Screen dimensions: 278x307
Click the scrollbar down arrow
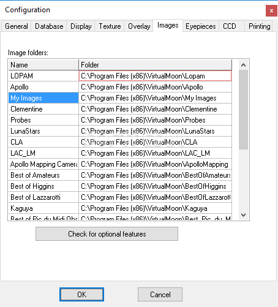[243, 215]
